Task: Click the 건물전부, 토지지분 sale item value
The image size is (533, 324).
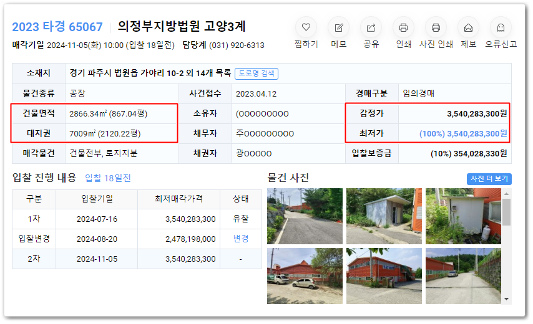Action: click(x=104, y=153)
